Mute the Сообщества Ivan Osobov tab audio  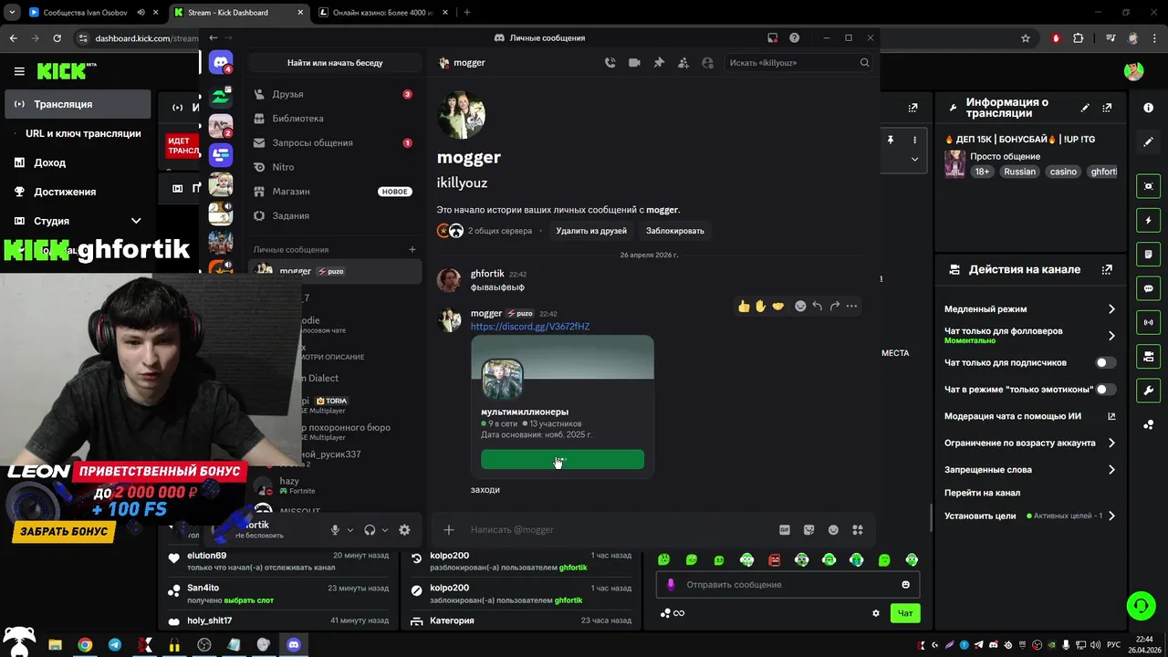click(x=141, y=13)
